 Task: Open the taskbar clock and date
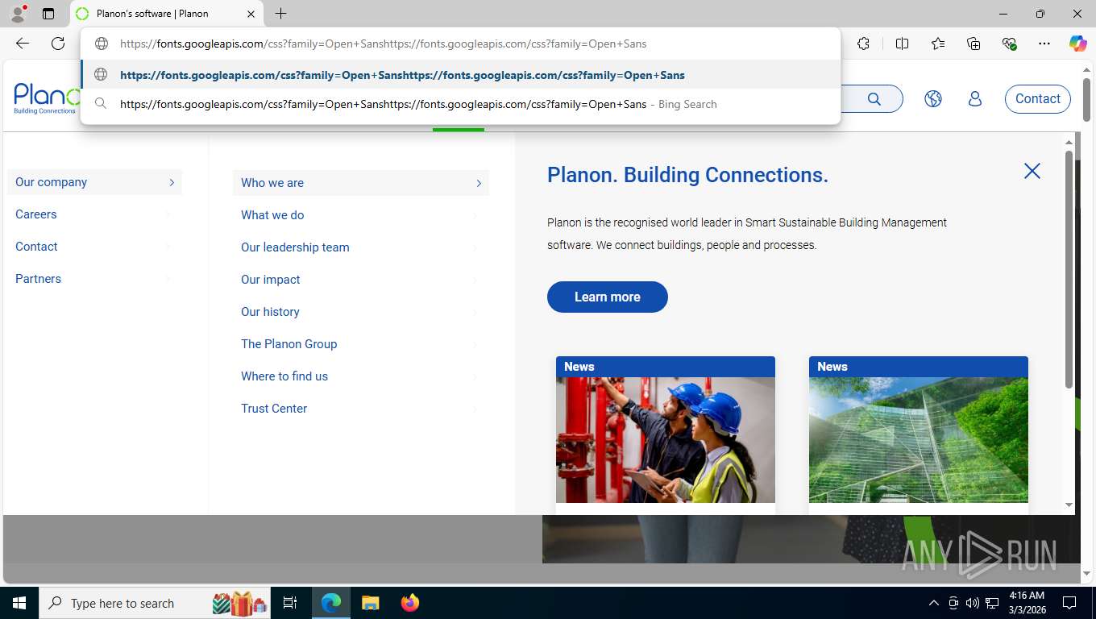pos(1026,603)
